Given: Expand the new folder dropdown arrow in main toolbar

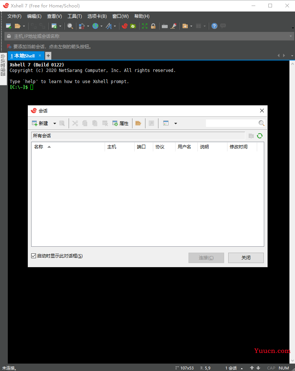Looking at the screenshot, I should [191, 26].
